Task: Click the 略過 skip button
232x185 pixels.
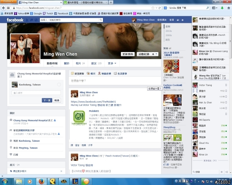Action: pyautogui.click(x=57, y=100)
